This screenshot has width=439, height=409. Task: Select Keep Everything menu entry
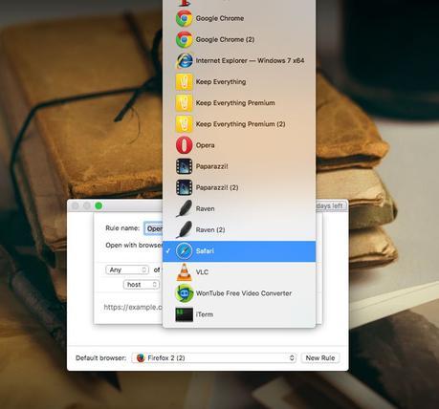click(239, 81)
